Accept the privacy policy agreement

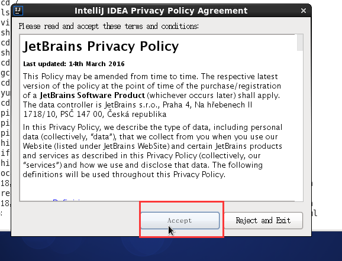pos(180,220)
